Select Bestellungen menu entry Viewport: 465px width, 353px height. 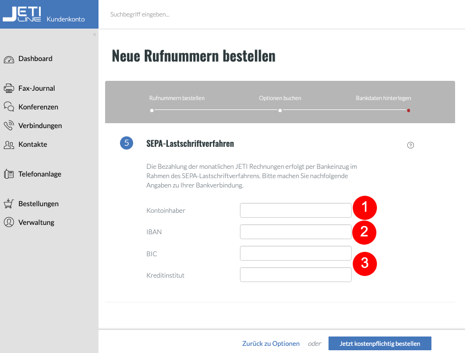39,203
